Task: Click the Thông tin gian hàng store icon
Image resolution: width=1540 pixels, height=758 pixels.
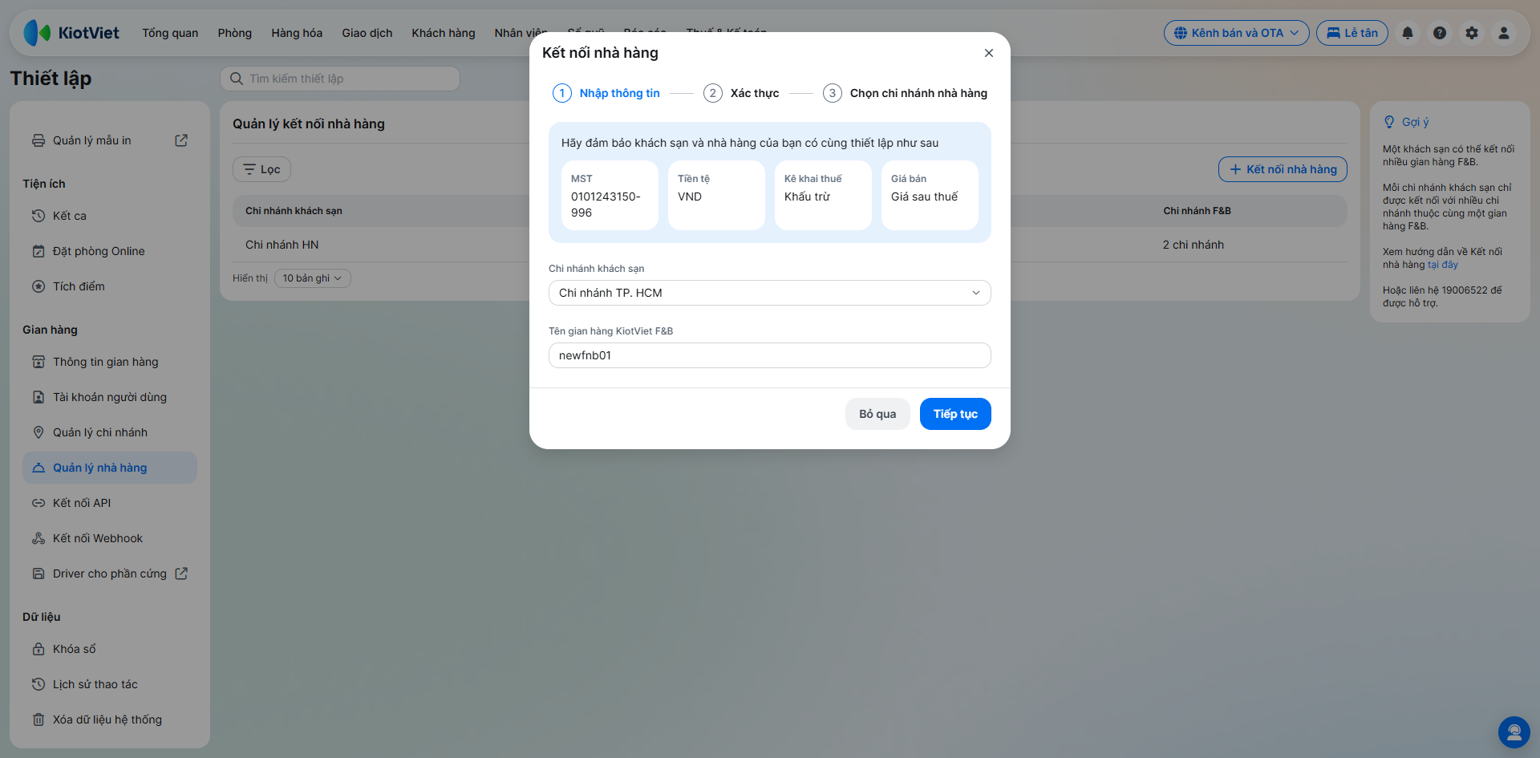Action: pyautogui.click(x=38, y=362)
